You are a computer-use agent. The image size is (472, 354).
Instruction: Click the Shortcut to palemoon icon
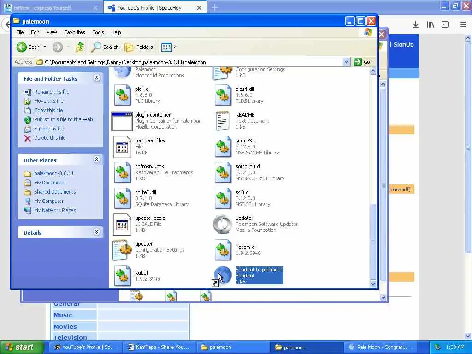click(x=222, y=276)
